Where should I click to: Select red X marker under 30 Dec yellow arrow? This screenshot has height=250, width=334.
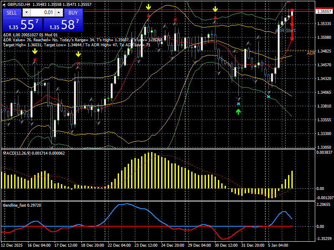(x=215, y=18)
